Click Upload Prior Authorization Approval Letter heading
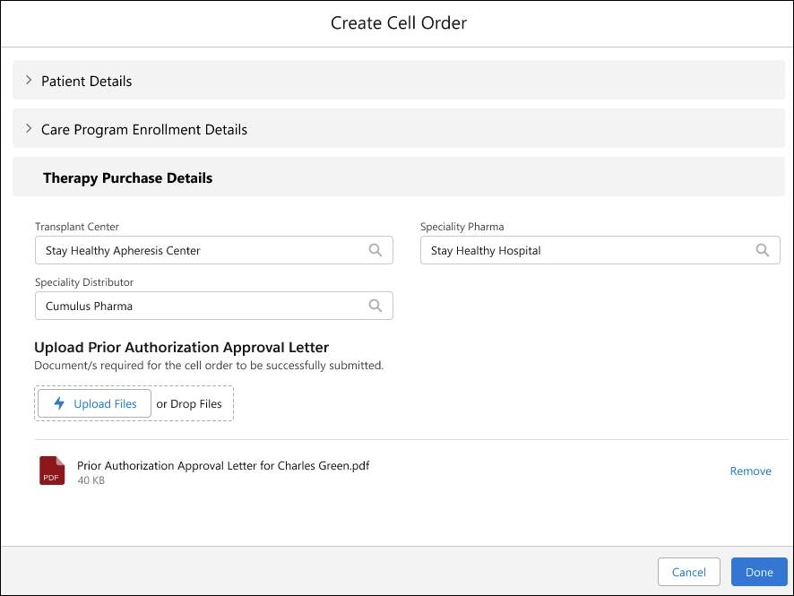This screenshot has height=596, width=794. [x=181, y=348]
